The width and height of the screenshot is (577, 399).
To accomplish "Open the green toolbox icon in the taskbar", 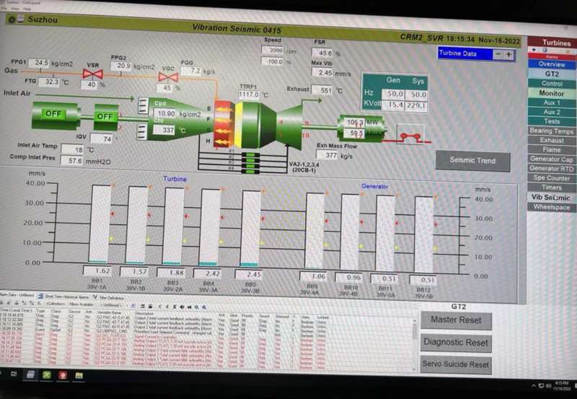I will [x=47, y=375].
